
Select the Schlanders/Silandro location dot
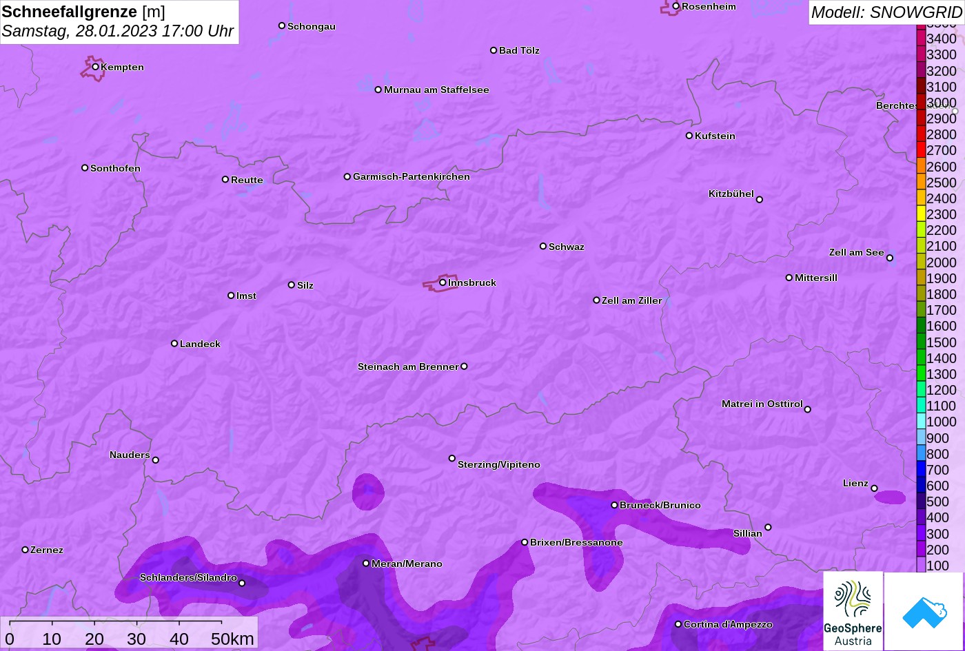(x=242, y=583)
